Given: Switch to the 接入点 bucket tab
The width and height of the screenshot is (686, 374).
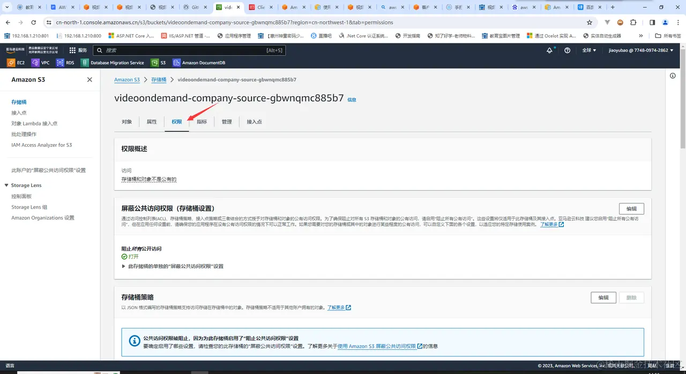Looking at the screenshot, I should (x=254, y=122).
